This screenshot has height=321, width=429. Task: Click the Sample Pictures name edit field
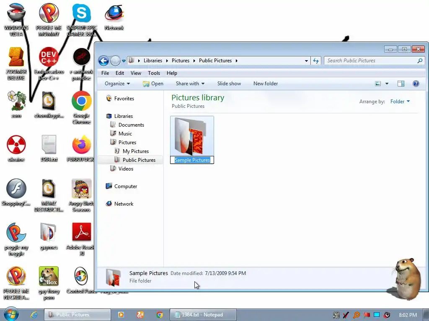tap(192, 160)
